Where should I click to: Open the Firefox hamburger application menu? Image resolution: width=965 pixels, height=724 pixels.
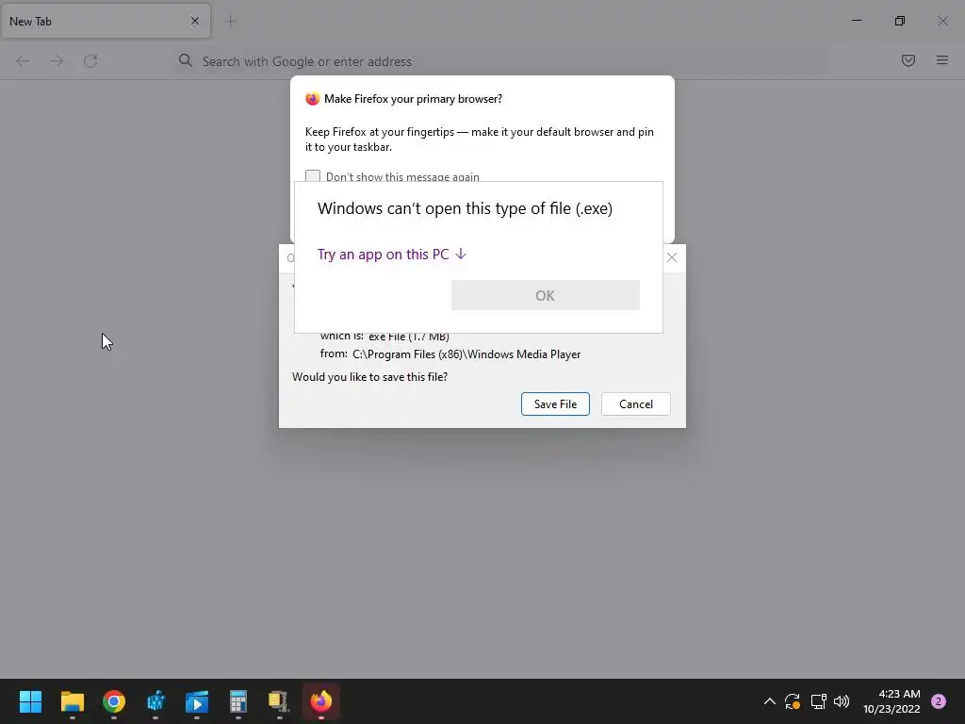pyautogui.click(x=942, y=60)
